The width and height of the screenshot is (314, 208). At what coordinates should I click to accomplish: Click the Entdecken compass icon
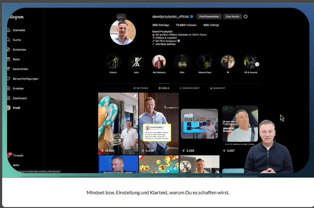[x=8, y=50]
